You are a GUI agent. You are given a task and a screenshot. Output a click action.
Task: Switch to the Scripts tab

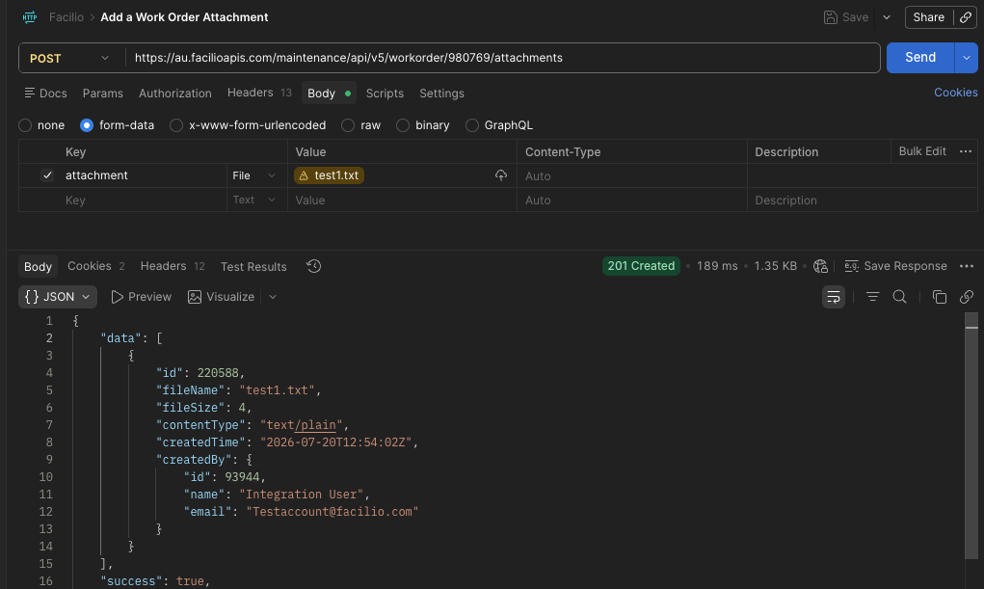tap(385, 93)
